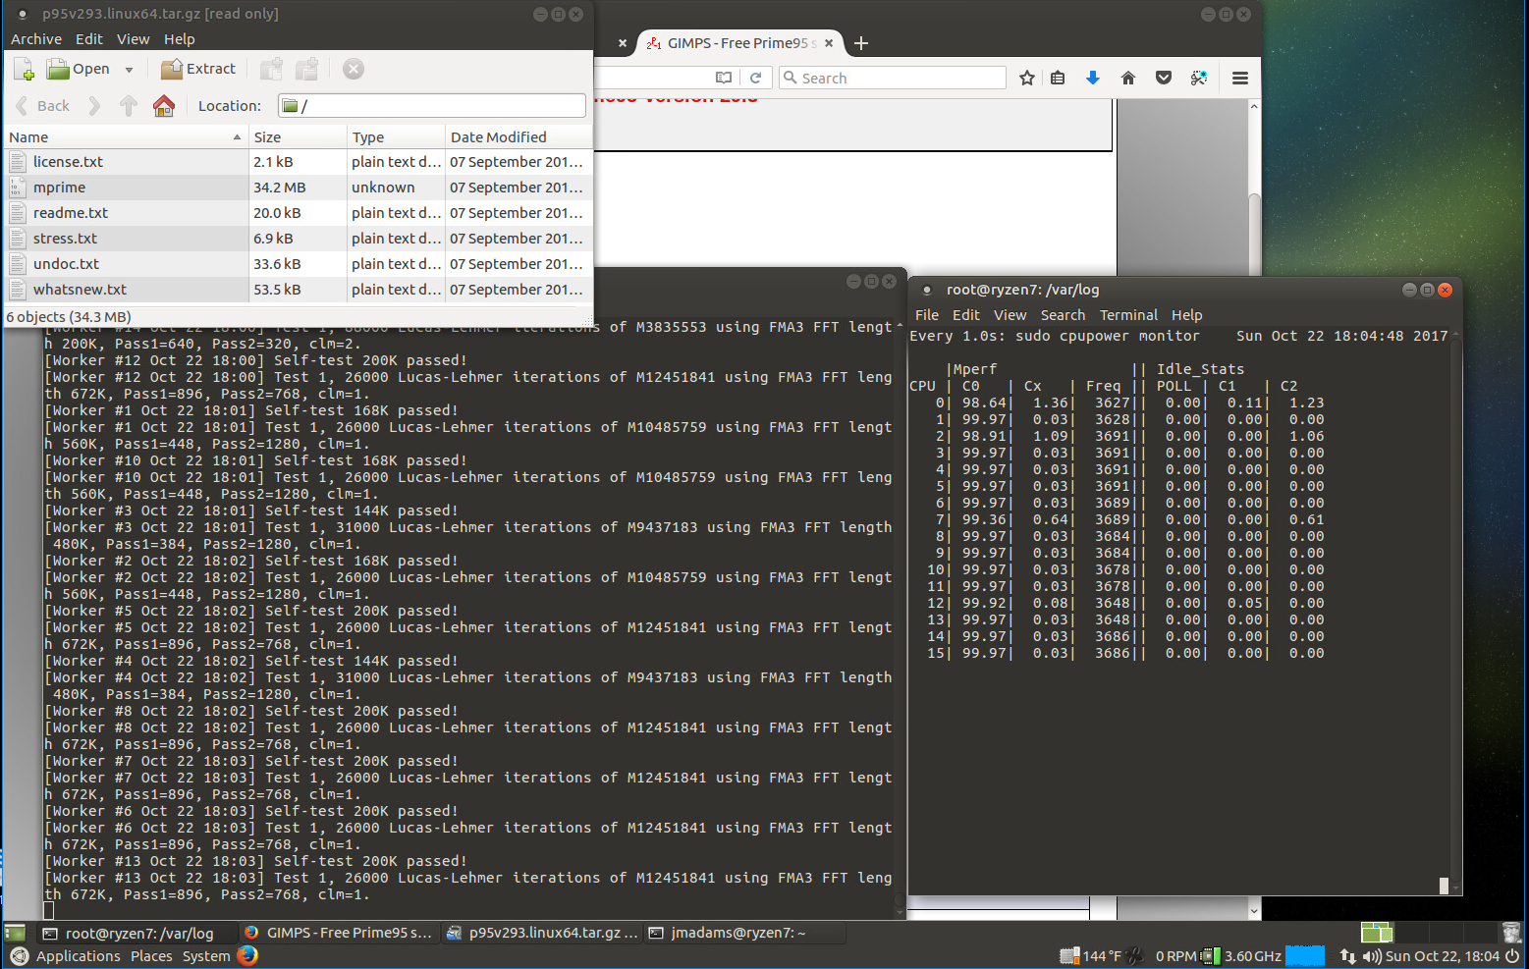Open the Terminal menu in root@ryzen7 window
The width and height of the screenshot is (1529, 969).
click(1128, 315)
